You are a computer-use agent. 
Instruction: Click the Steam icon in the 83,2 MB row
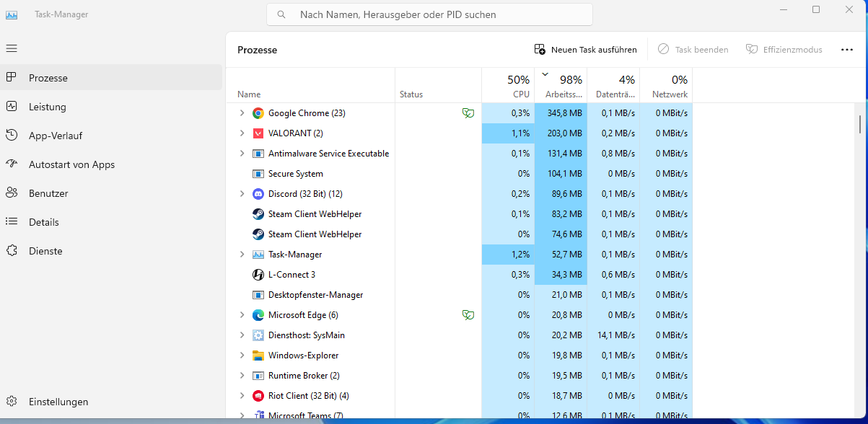[x=258, y=214]
